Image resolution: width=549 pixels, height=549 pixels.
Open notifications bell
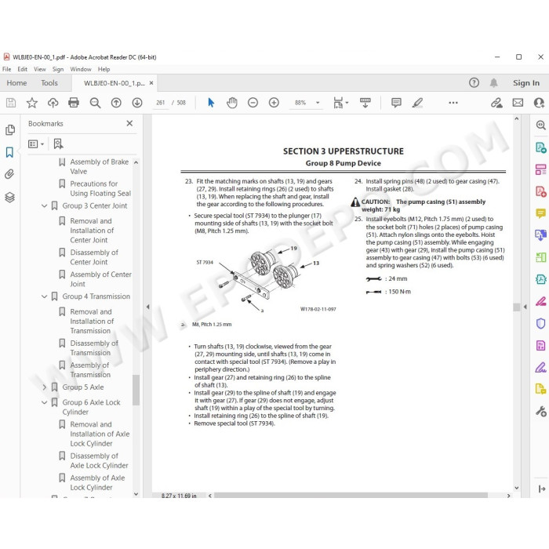pos(493,82)
